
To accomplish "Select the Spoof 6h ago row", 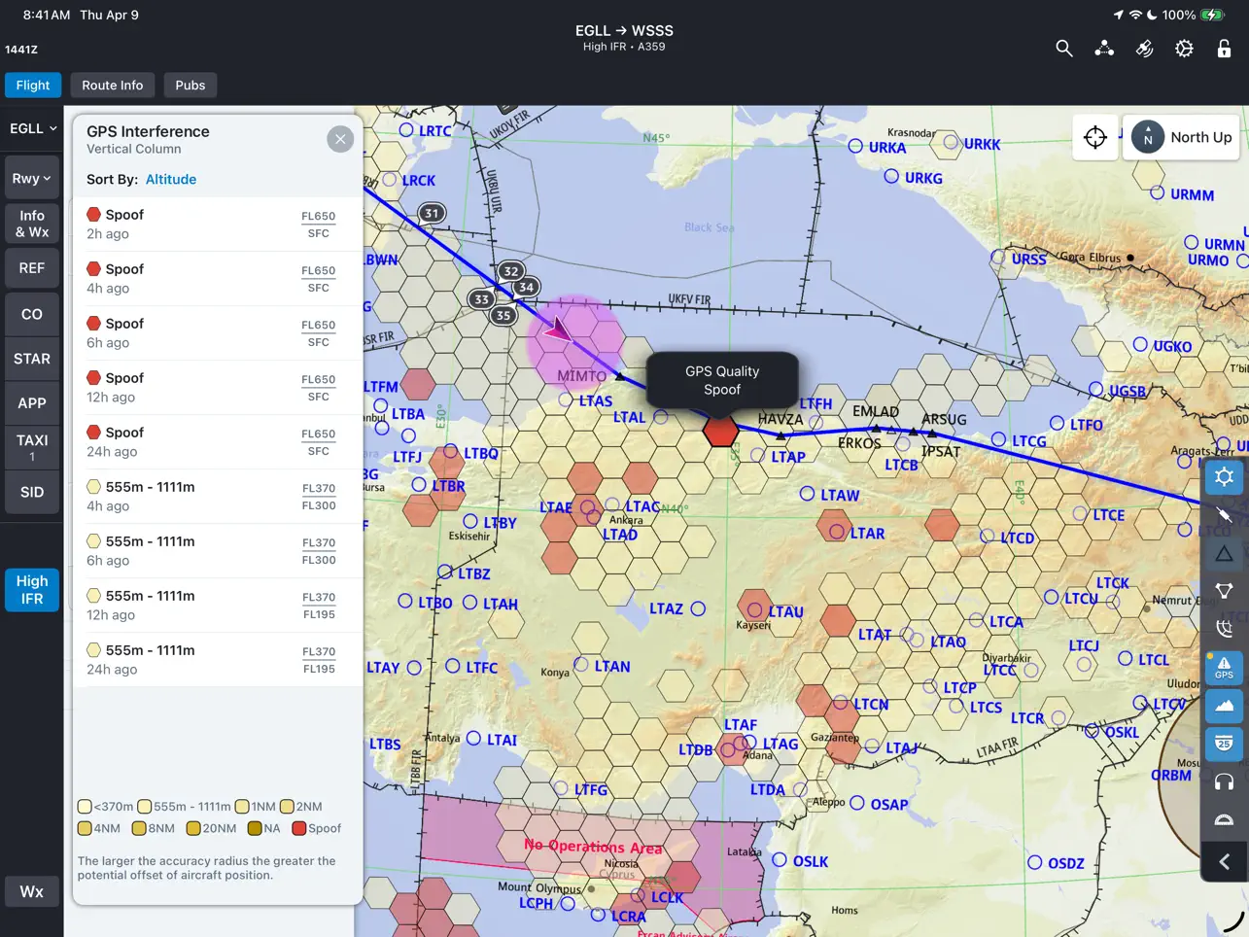I will click(218, 333).
